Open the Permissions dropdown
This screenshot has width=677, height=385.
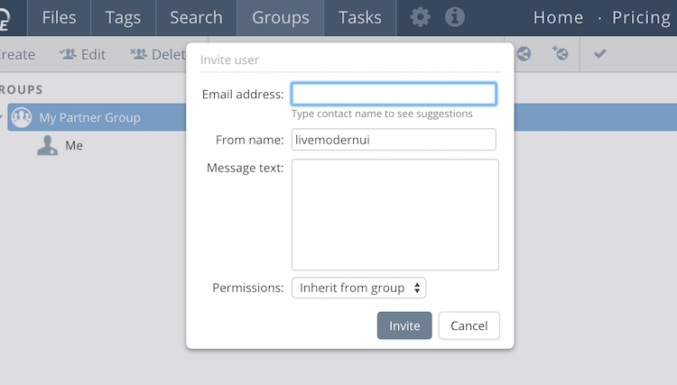[358, 288]
